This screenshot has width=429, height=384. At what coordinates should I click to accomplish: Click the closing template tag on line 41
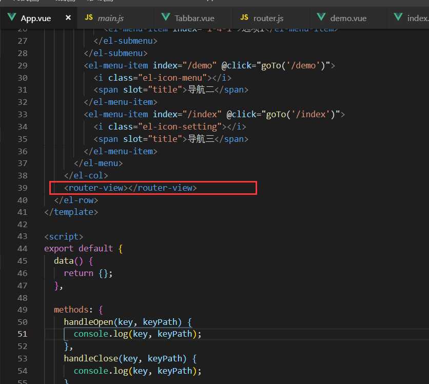coord(71,212)
